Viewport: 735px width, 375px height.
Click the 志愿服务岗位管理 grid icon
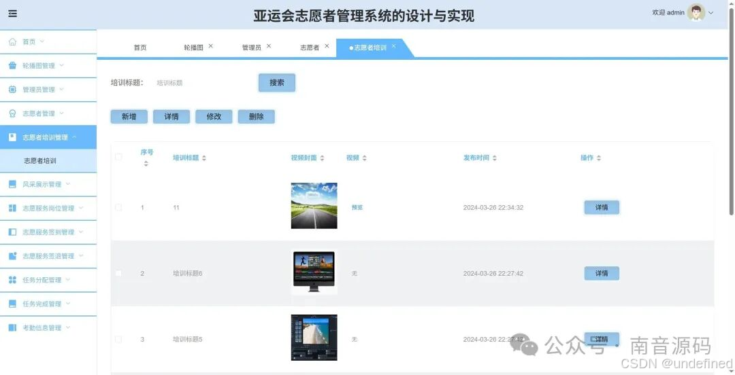(x=13, y=209)
